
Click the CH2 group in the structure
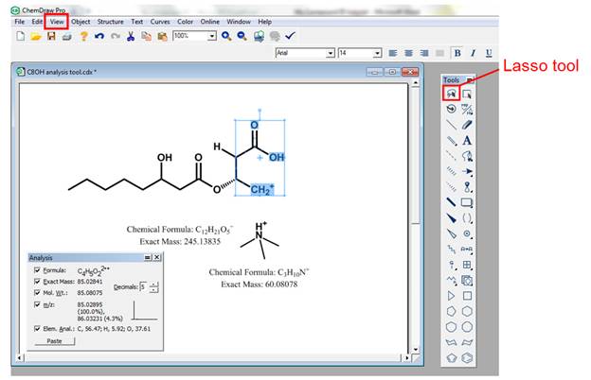[262, 189]
